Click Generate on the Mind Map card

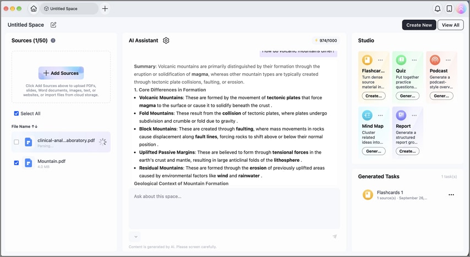click(x=374, y=151)
